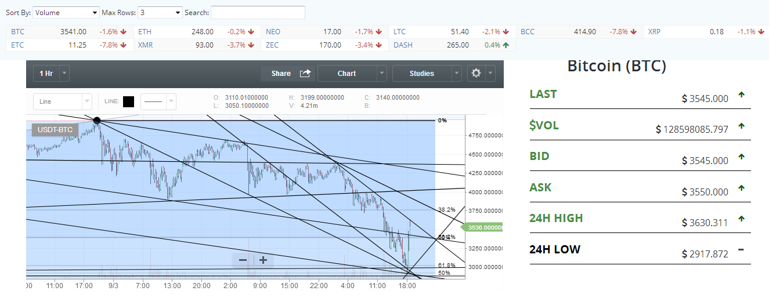
Task: Click the red down arrow beside ZEC -3.4%
Action: pos(378,45)
